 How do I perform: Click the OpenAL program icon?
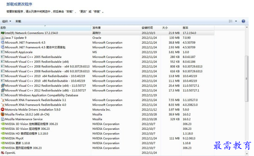[3, 153]
